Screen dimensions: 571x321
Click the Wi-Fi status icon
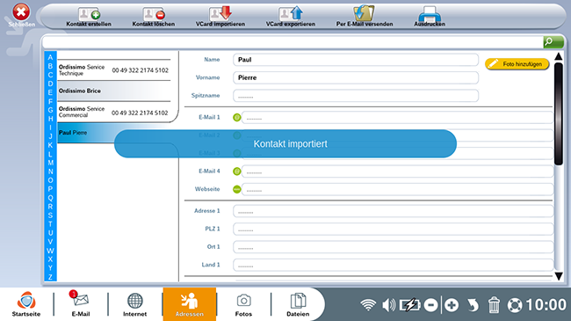368,305
